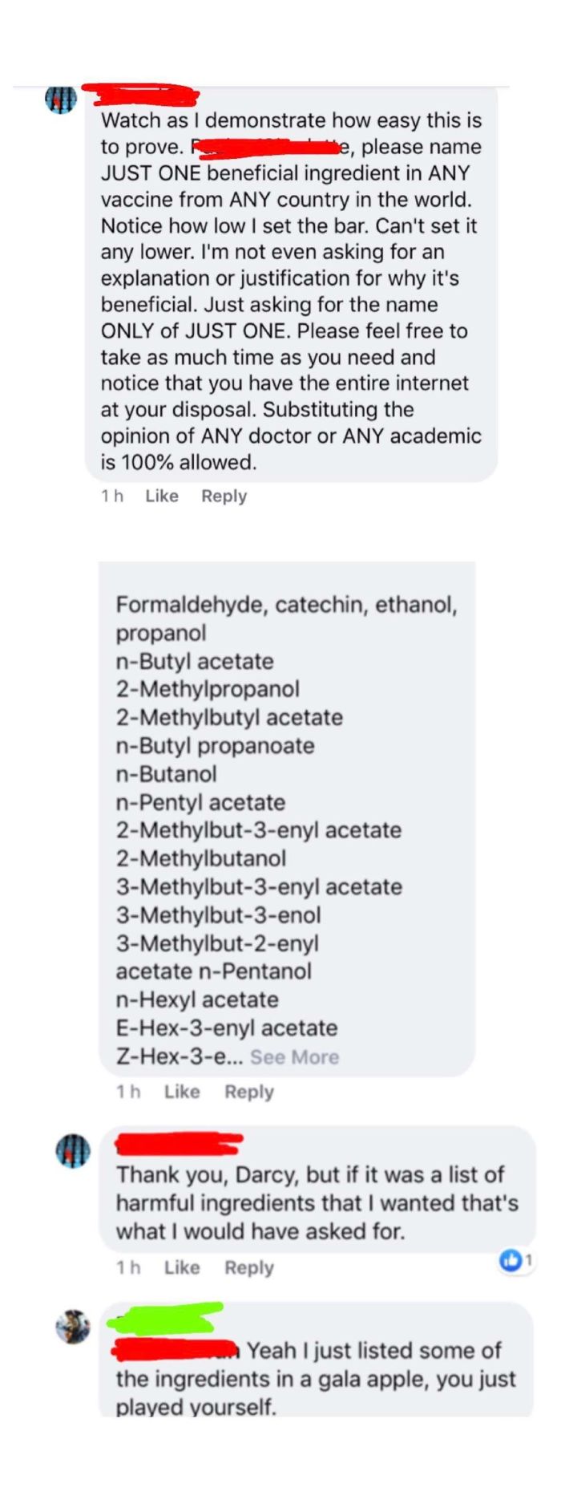Reply to the 'Thank you, Darcy' comment
This screenshot has height=1508, width=561.
(x=248, y=1267)
